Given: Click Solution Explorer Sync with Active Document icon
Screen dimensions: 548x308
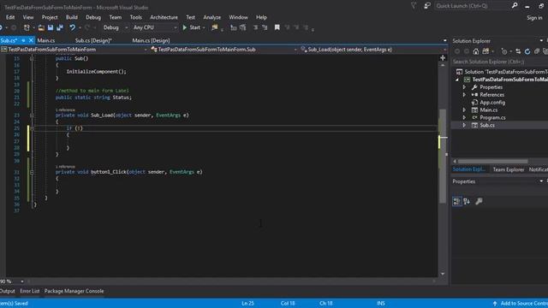Looking at the screenshot, I should click(518, 51).
